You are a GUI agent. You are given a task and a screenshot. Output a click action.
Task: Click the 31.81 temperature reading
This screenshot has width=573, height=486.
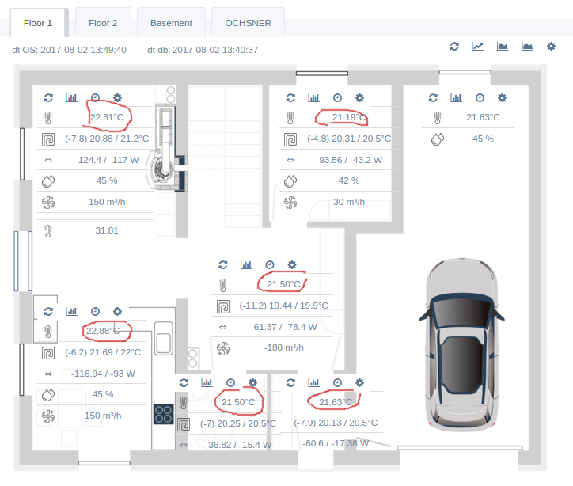(107, 230)
